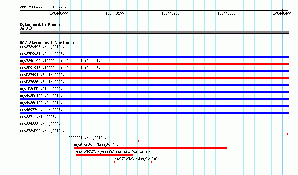
Task: Click the gray 2q12.3 cytogenetic band bar
Action: (154, 32)
